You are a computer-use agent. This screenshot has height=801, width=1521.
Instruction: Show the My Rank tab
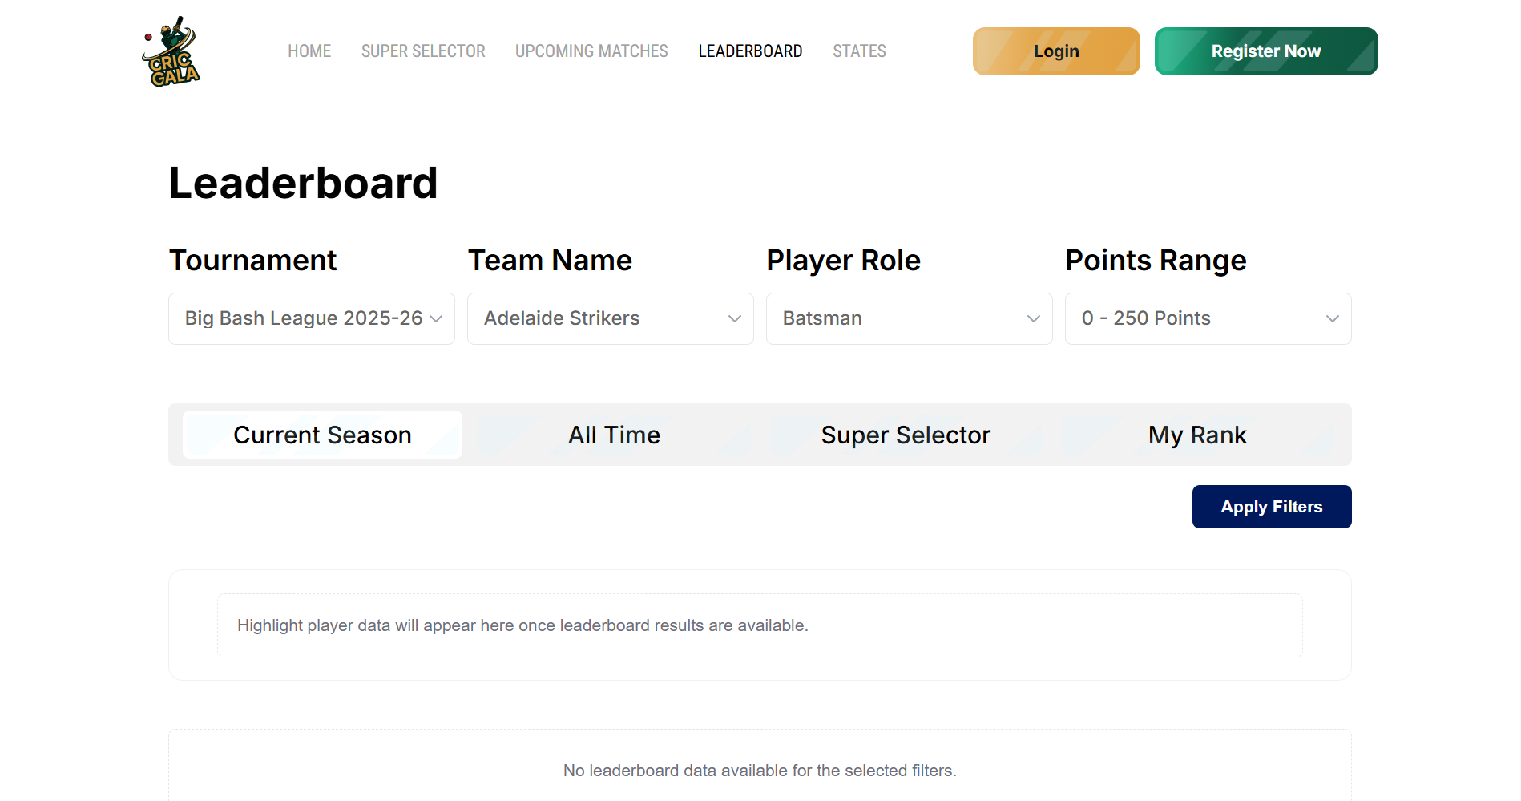tap(1197, 435)
